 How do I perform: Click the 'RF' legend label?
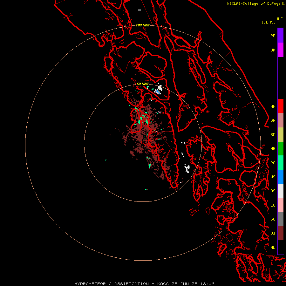pos(273,36)
